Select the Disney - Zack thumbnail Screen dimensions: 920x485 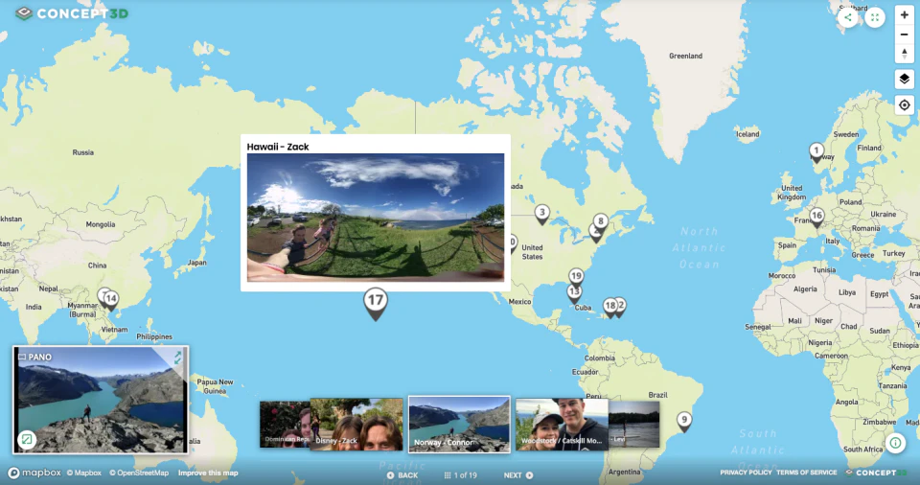356,424
